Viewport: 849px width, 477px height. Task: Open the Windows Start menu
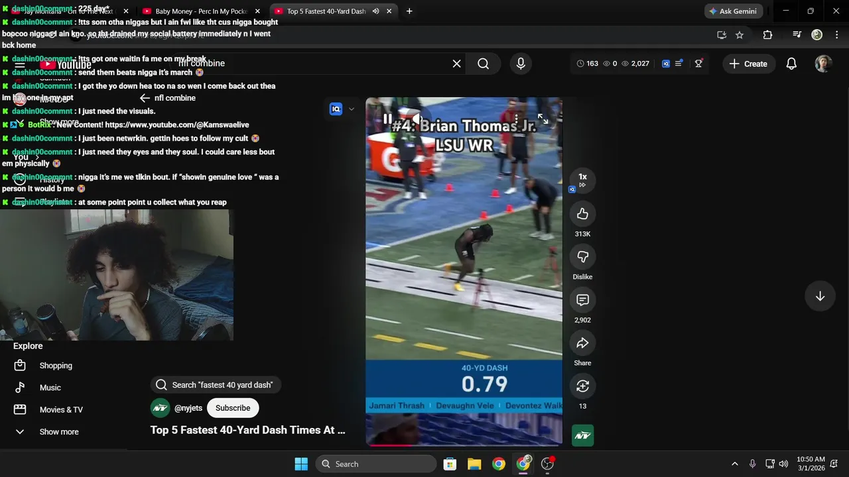pos(301,464)
